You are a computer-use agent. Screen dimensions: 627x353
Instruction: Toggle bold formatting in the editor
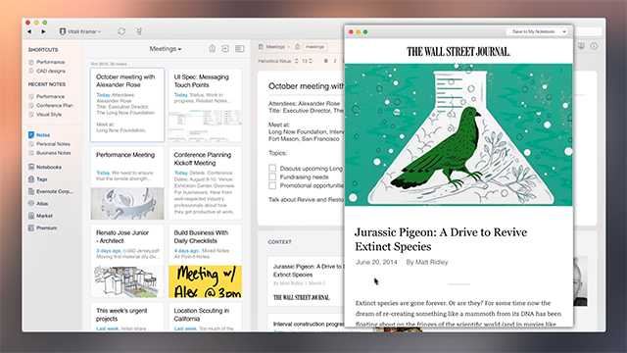[x=326, y=61]
